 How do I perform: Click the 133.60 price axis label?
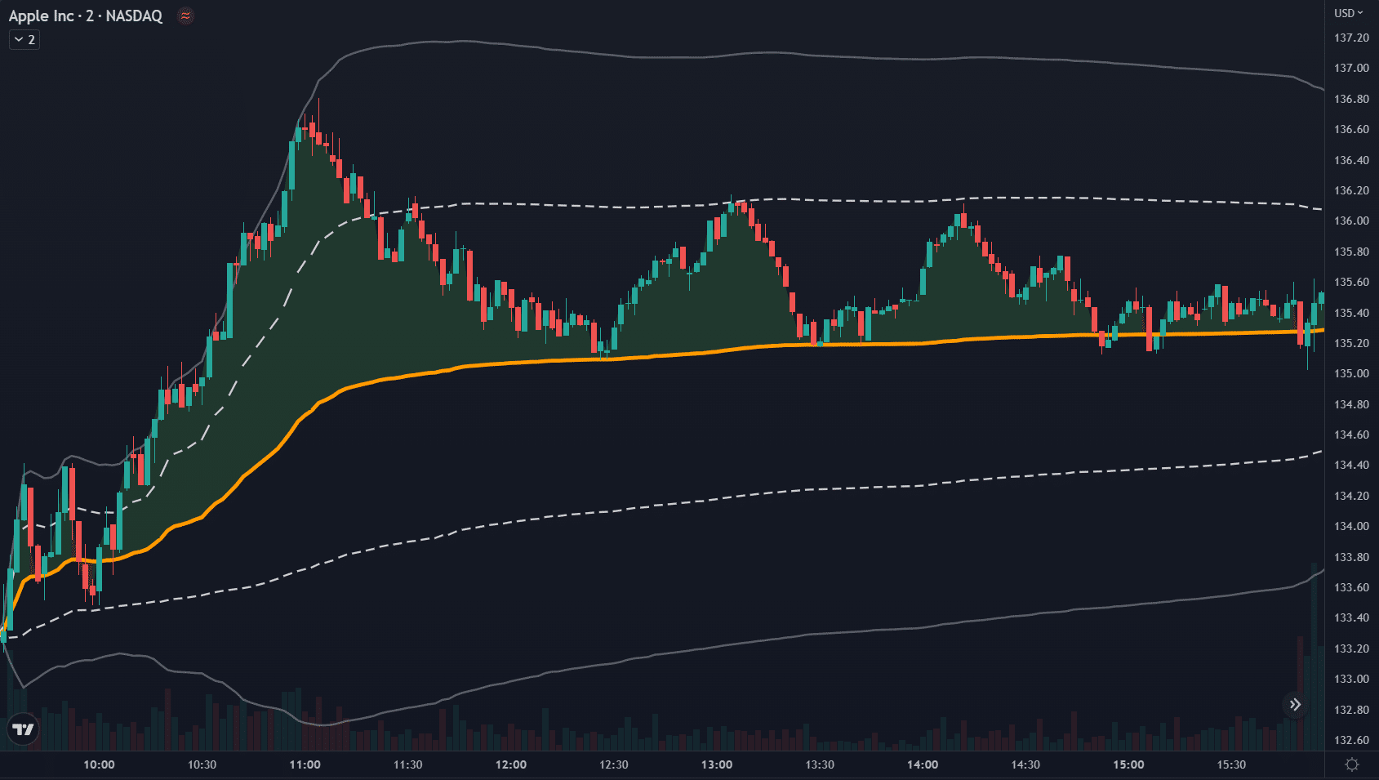coord(1351,587)
